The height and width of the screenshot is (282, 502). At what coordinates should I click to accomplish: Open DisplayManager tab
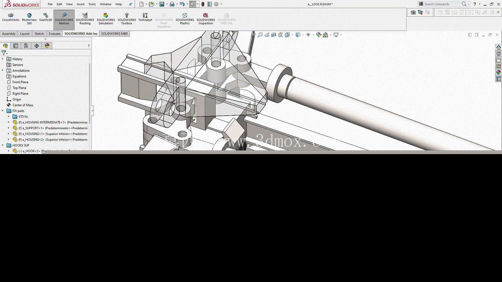click(47, 46)
